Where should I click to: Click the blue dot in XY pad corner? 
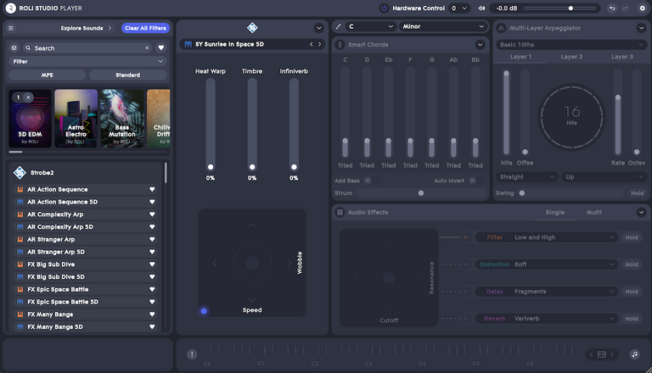204,311
